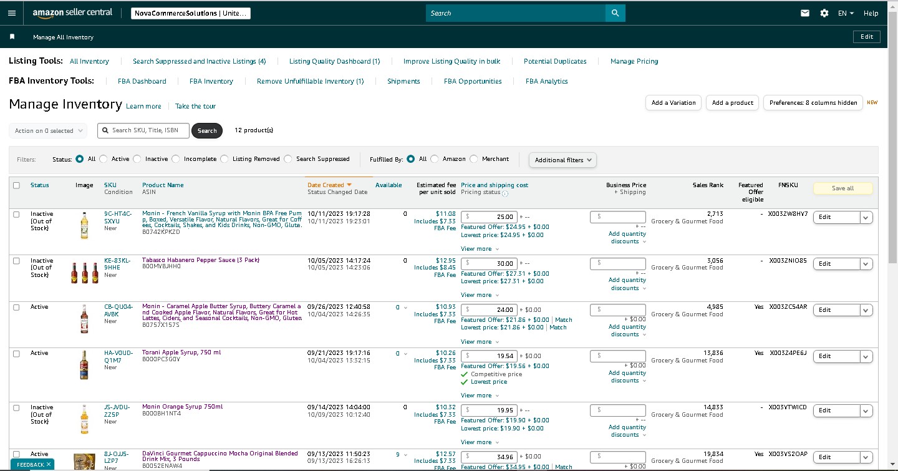Click the bookmark icon beside Manage All Inventory
The width and height of the screenshot is (898, 471).
click(x=12, y=37)
